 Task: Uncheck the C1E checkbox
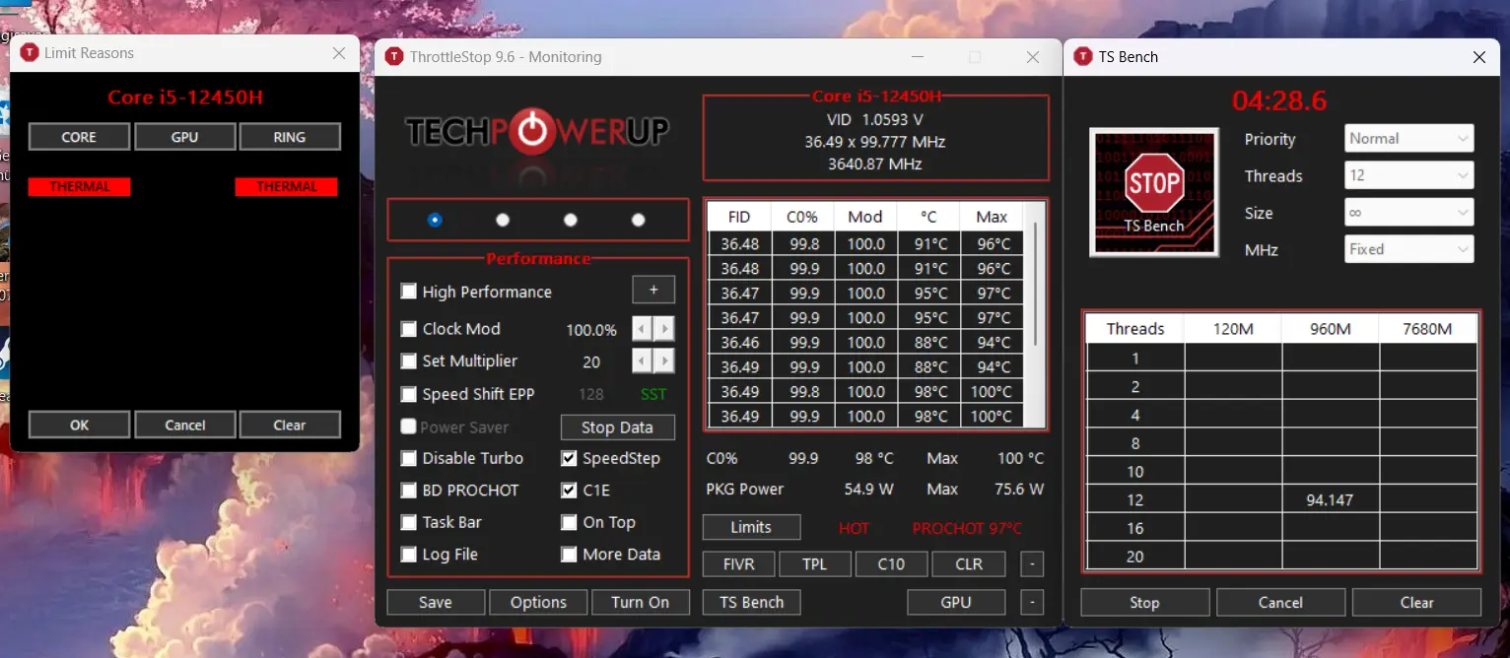pos(569,491)
